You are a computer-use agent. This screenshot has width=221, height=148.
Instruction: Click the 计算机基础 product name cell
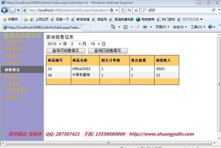pos(85,75)
